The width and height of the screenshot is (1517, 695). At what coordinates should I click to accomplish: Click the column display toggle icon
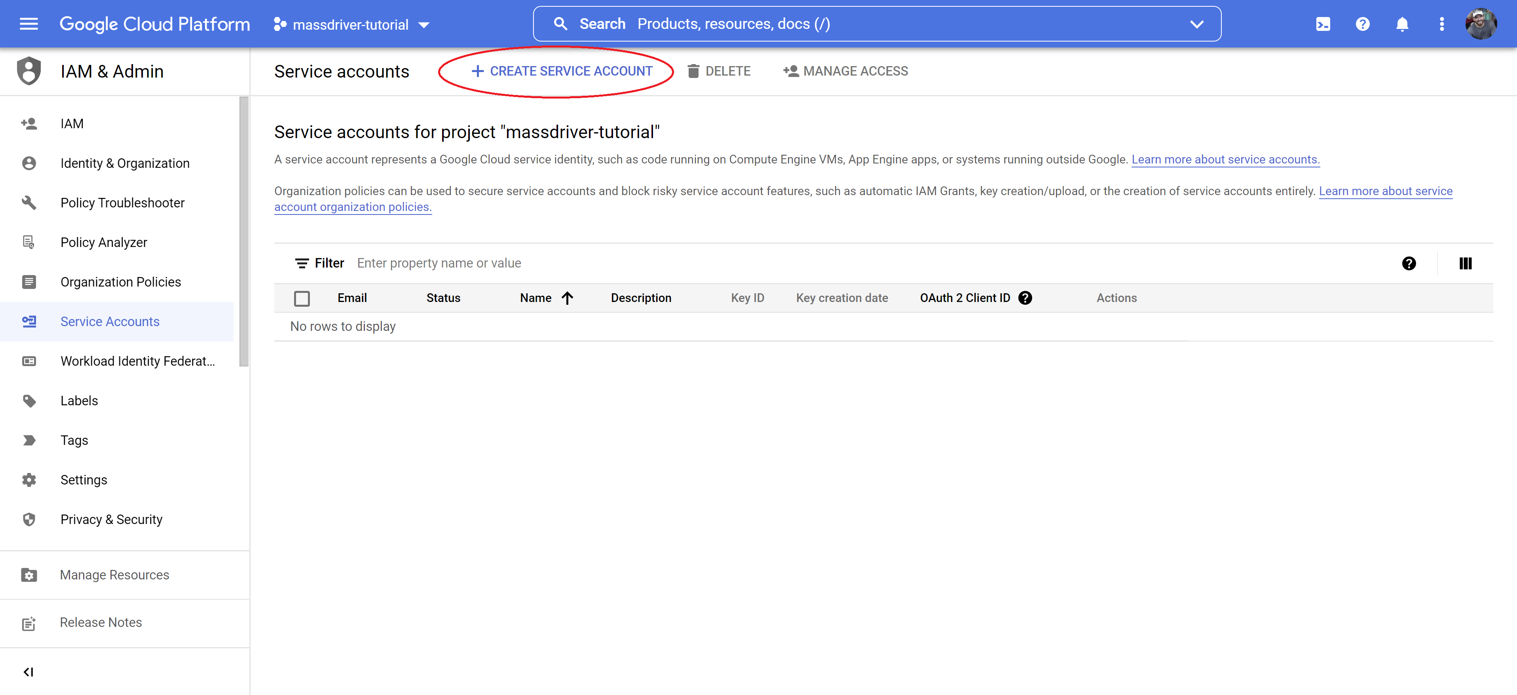point(1467,262)
